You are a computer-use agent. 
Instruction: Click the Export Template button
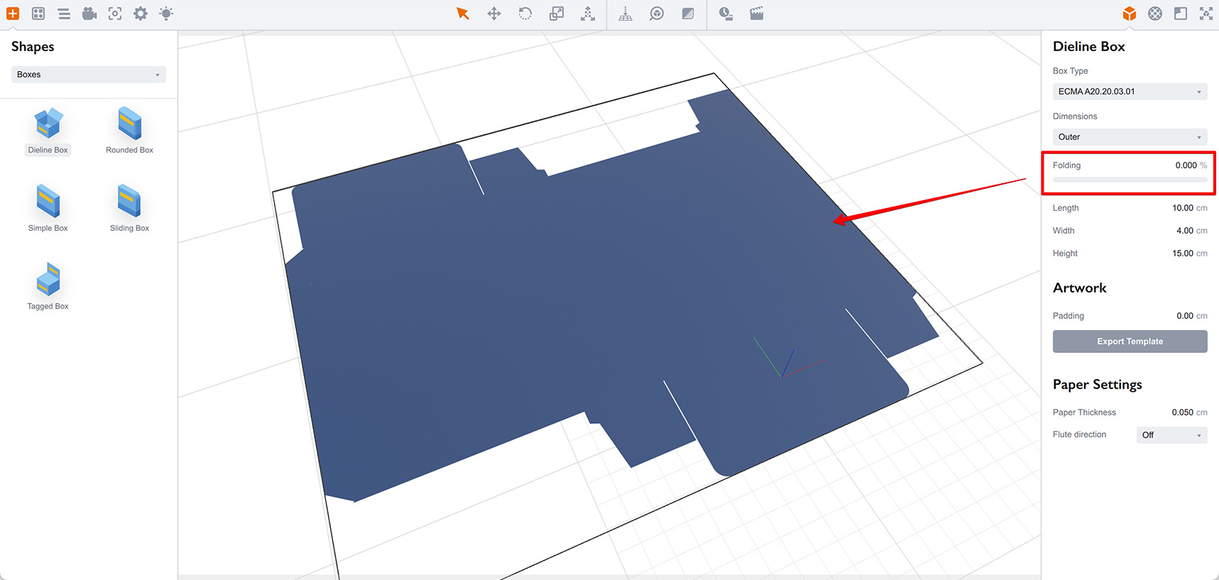[x=1130, y=341]
